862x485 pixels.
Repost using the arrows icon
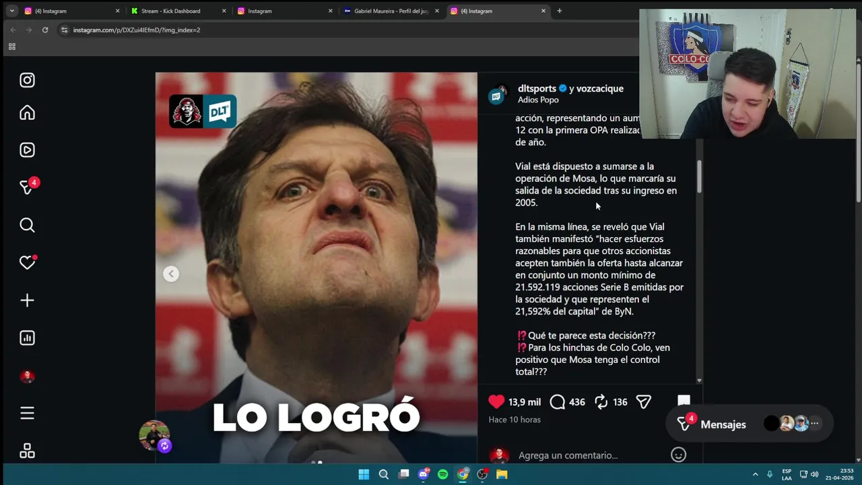pyautogui.click(x=601, y=402)
